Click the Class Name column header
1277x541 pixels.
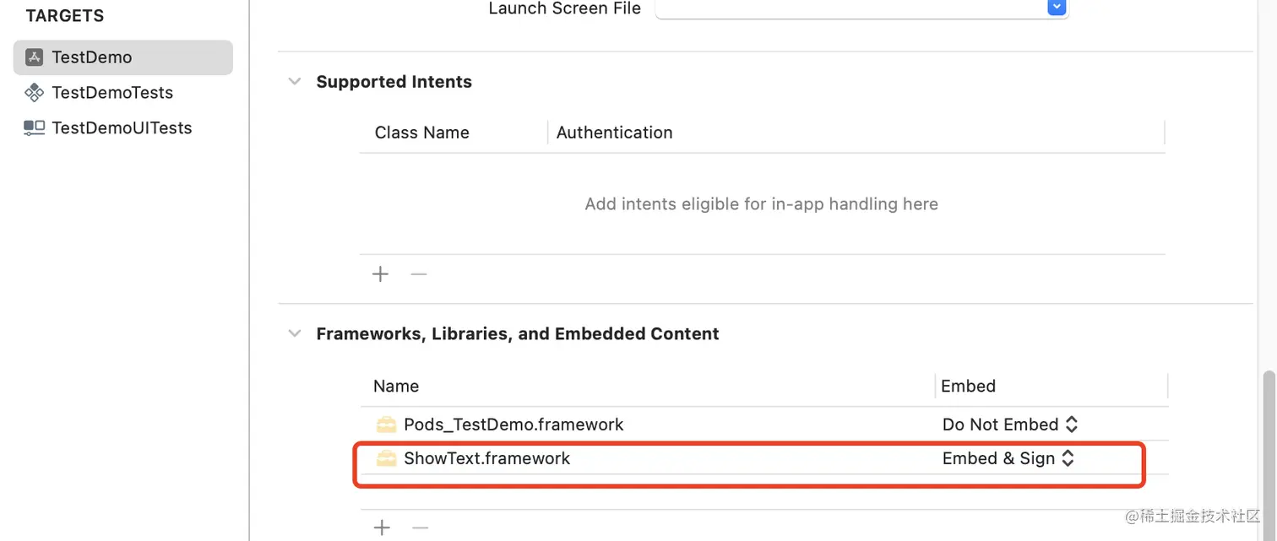(422, 133)
